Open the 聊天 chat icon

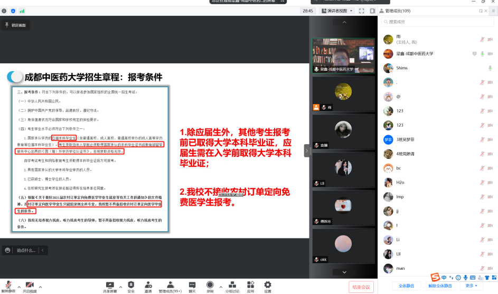pos(192,285)
